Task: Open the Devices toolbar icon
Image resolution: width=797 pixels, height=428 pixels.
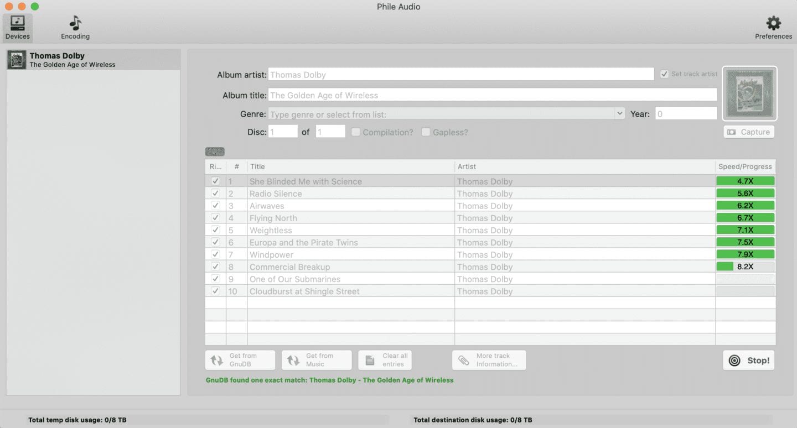Action: [18, 23]
